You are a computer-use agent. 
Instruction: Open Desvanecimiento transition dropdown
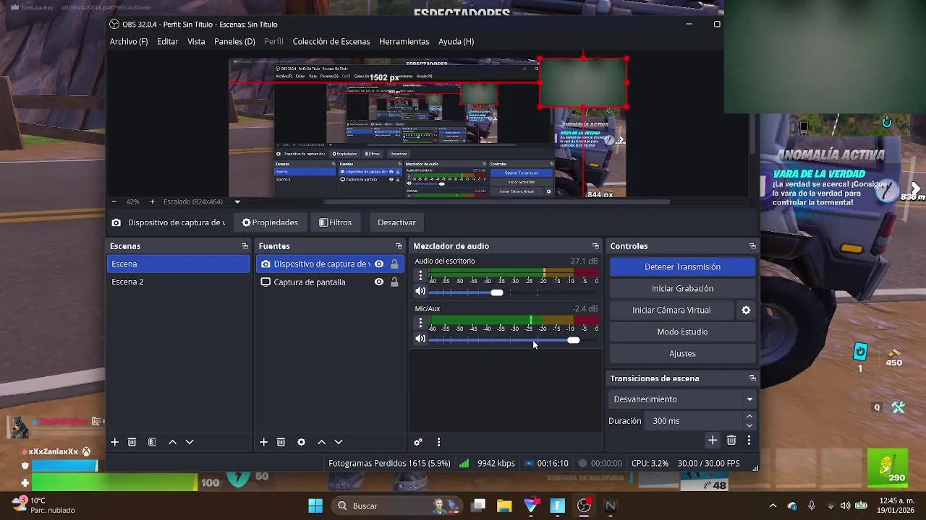point(682,399)
